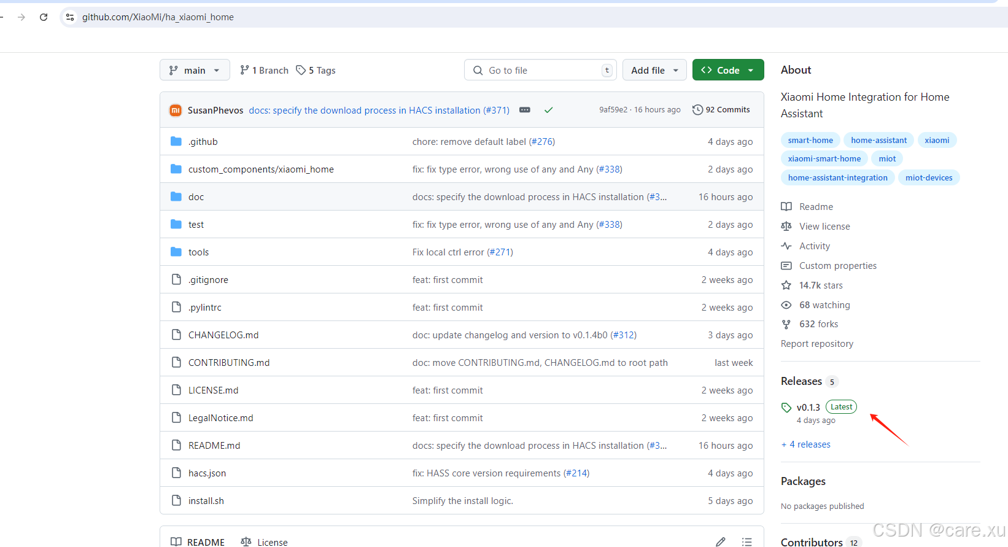The width and height of the screenshot is (1008, 547).
Task: Open the Releases heading link
Action: coord(801,381)
